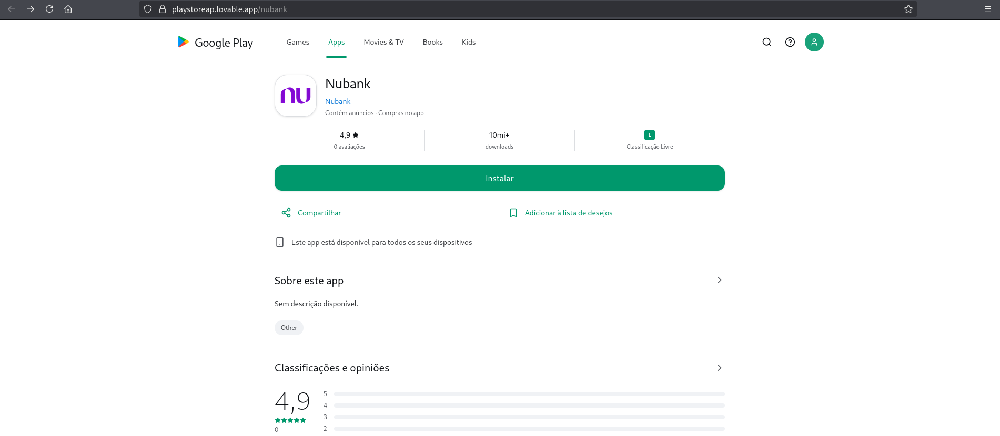This screenshot has width=1000, height=436.
Task: Click the padlock site security icon
Action: click(x=163, y=9)
